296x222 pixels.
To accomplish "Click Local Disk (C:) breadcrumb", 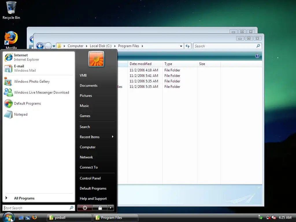I will [x=101, y=46].
